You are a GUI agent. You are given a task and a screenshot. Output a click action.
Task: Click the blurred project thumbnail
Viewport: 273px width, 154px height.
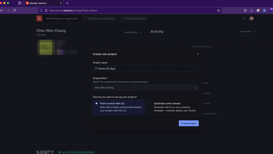coord(46,47)
